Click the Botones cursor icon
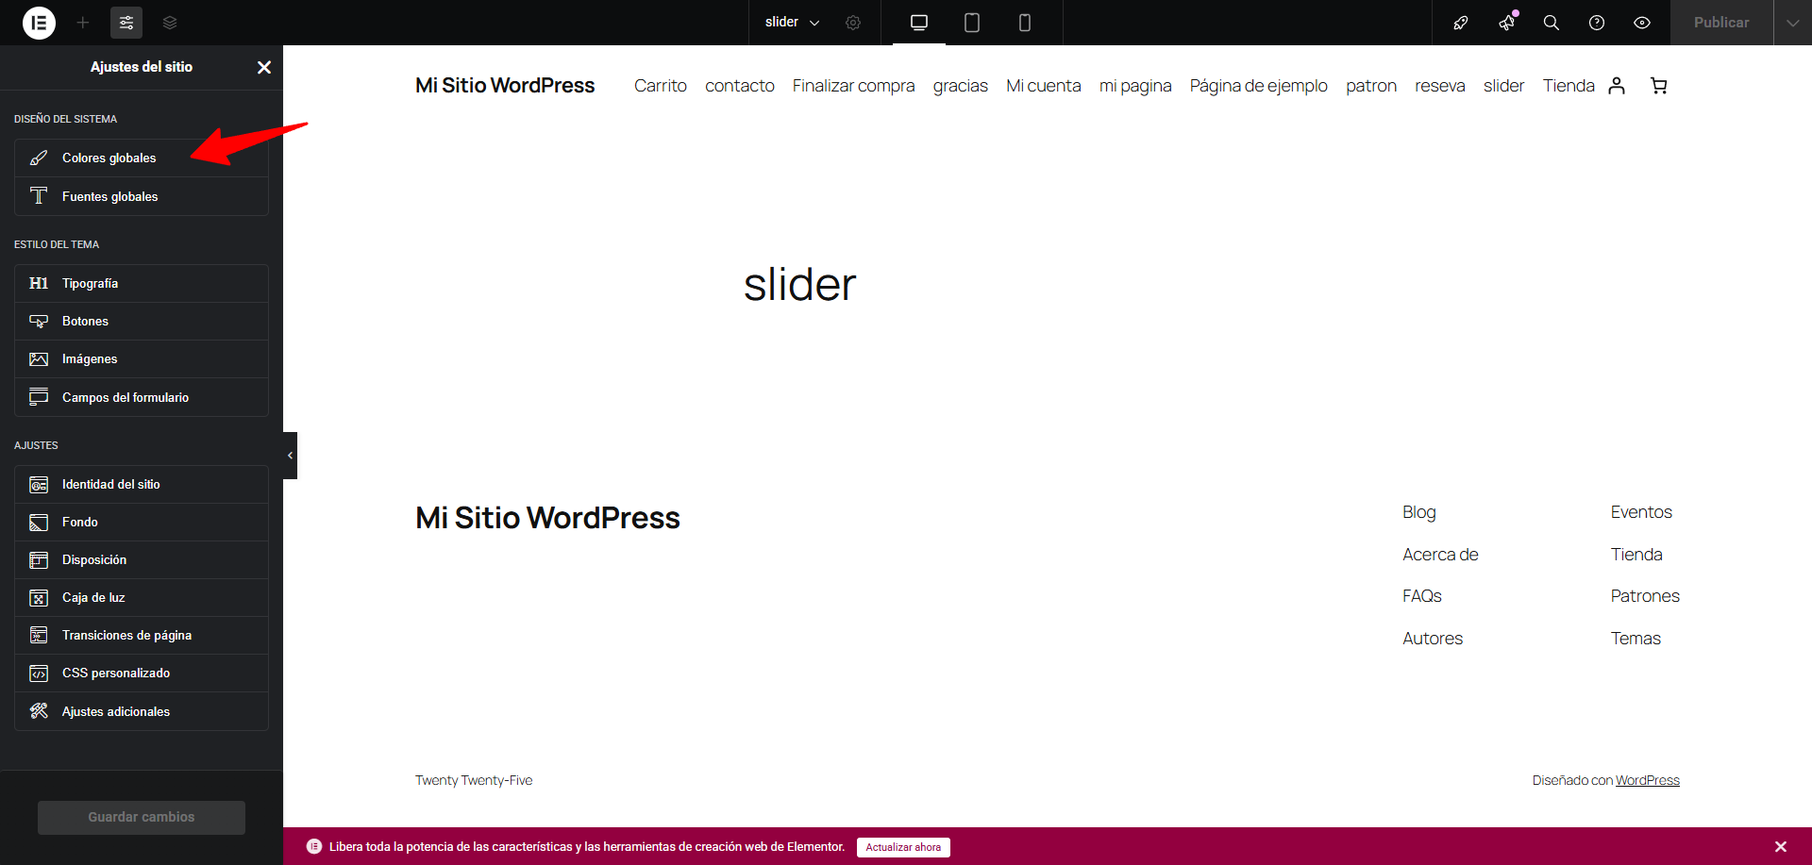Image resolution: width=1812 pixels, height=865 pixels. pyautogui.click(x=39, y=322)
